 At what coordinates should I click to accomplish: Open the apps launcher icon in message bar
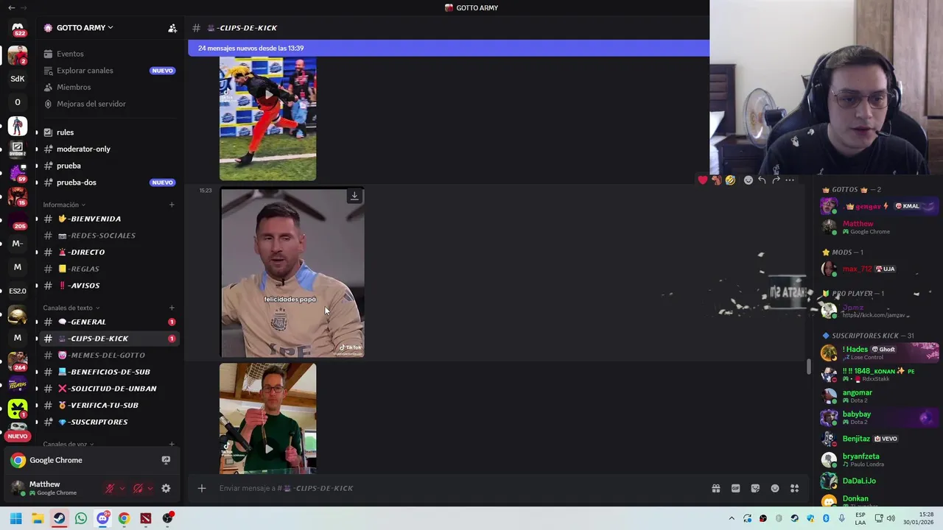coord(795,488)
